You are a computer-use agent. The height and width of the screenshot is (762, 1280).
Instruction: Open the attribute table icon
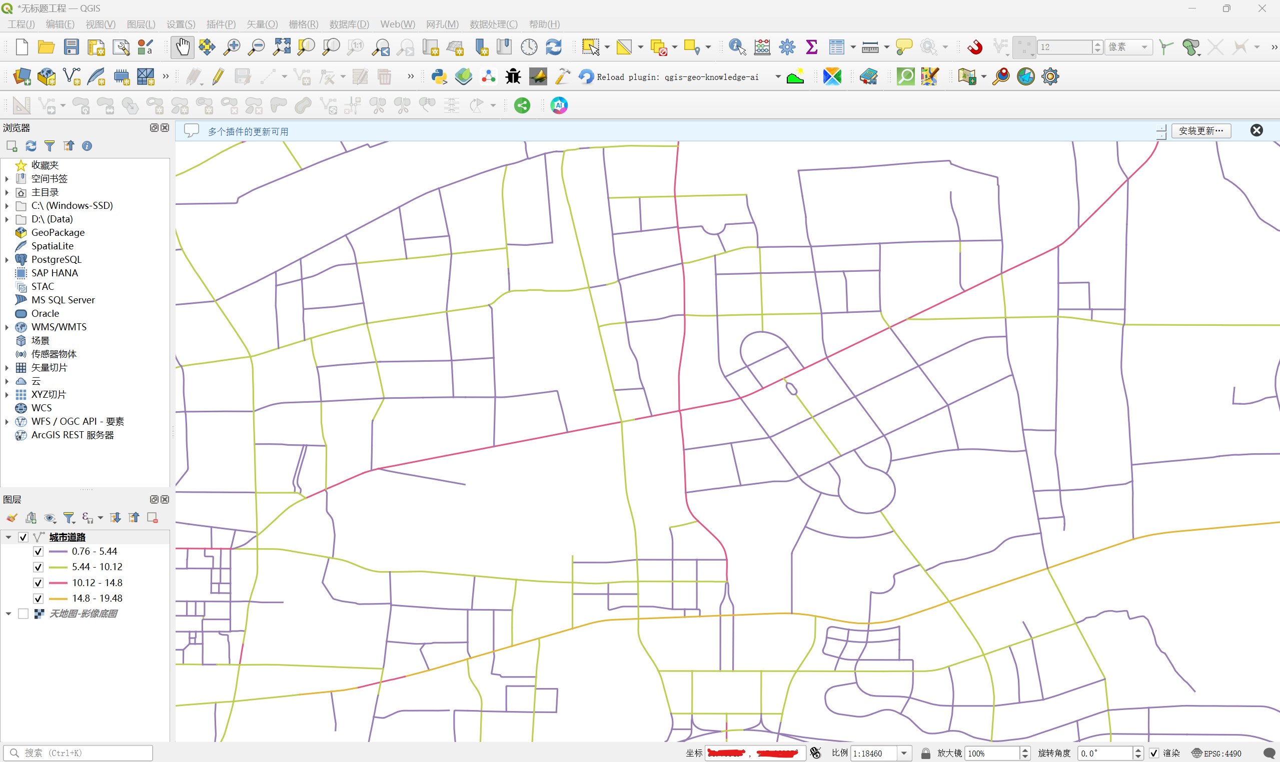coord(836,47)
